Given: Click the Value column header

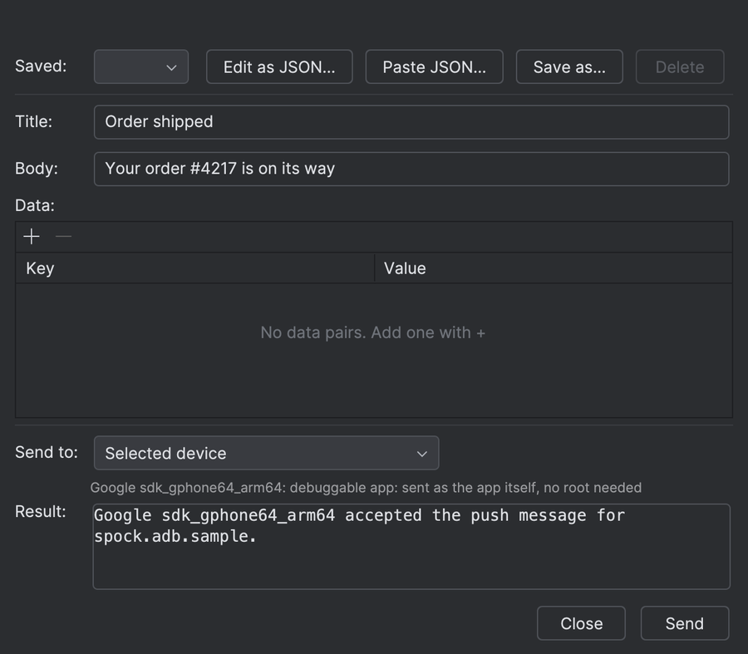Looking at the screenshot, I should point(554,268).
